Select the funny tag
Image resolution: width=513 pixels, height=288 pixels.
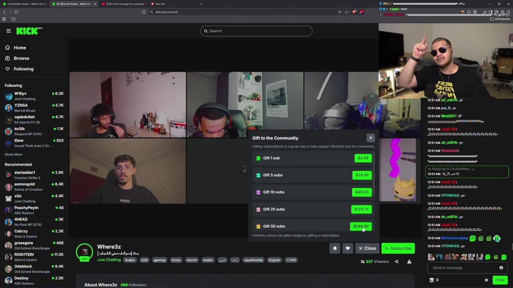click(176, 260)
